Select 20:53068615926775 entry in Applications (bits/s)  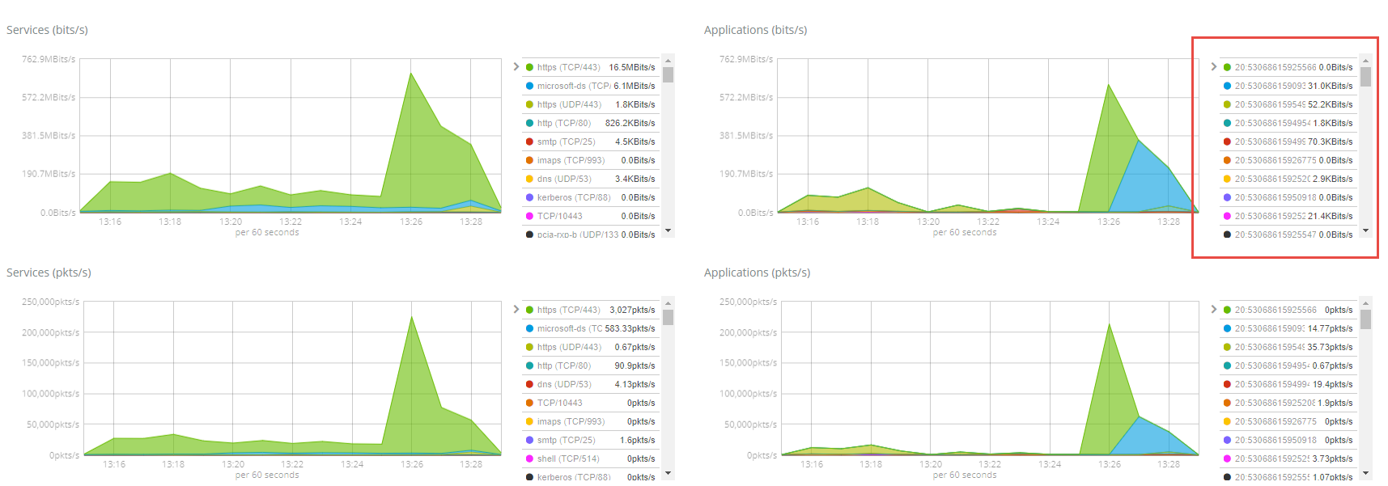click(1288, 160)
